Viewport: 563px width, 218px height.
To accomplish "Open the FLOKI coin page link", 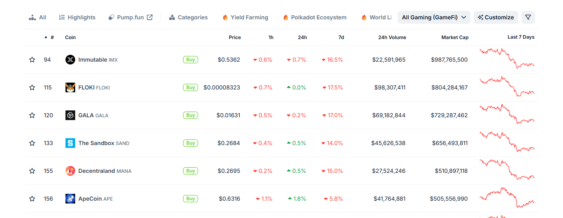I will pos(94,87).
